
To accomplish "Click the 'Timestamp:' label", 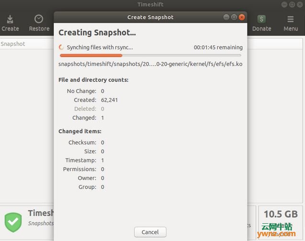I will (x=81, y=160).
